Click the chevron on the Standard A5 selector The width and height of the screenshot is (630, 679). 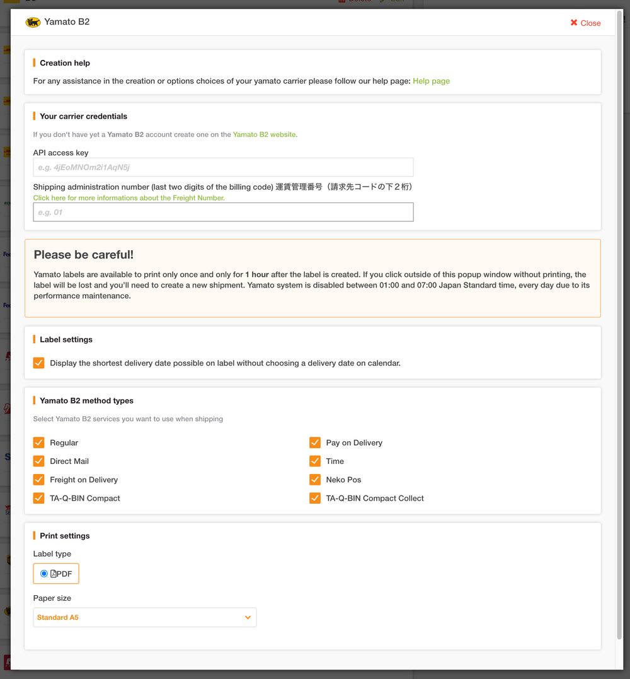coord(248,617)
